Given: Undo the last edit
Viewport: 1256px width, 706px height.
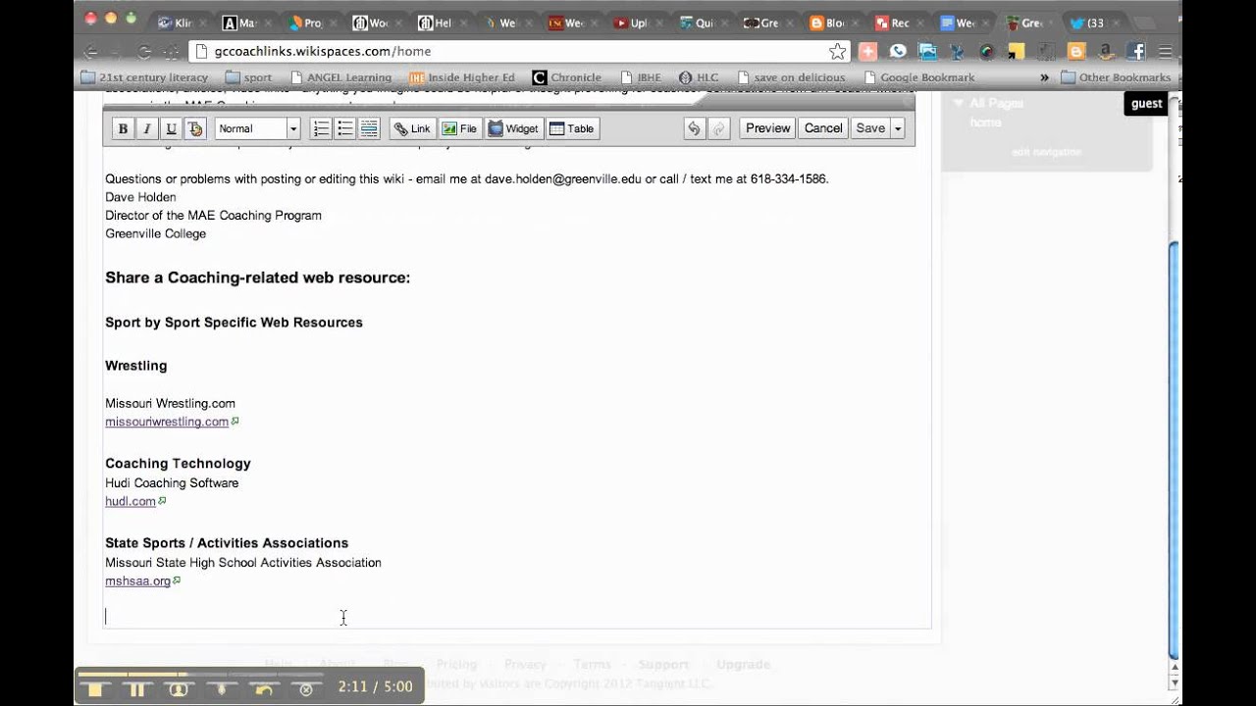Looking at the screenshot, I should point(694,128).
